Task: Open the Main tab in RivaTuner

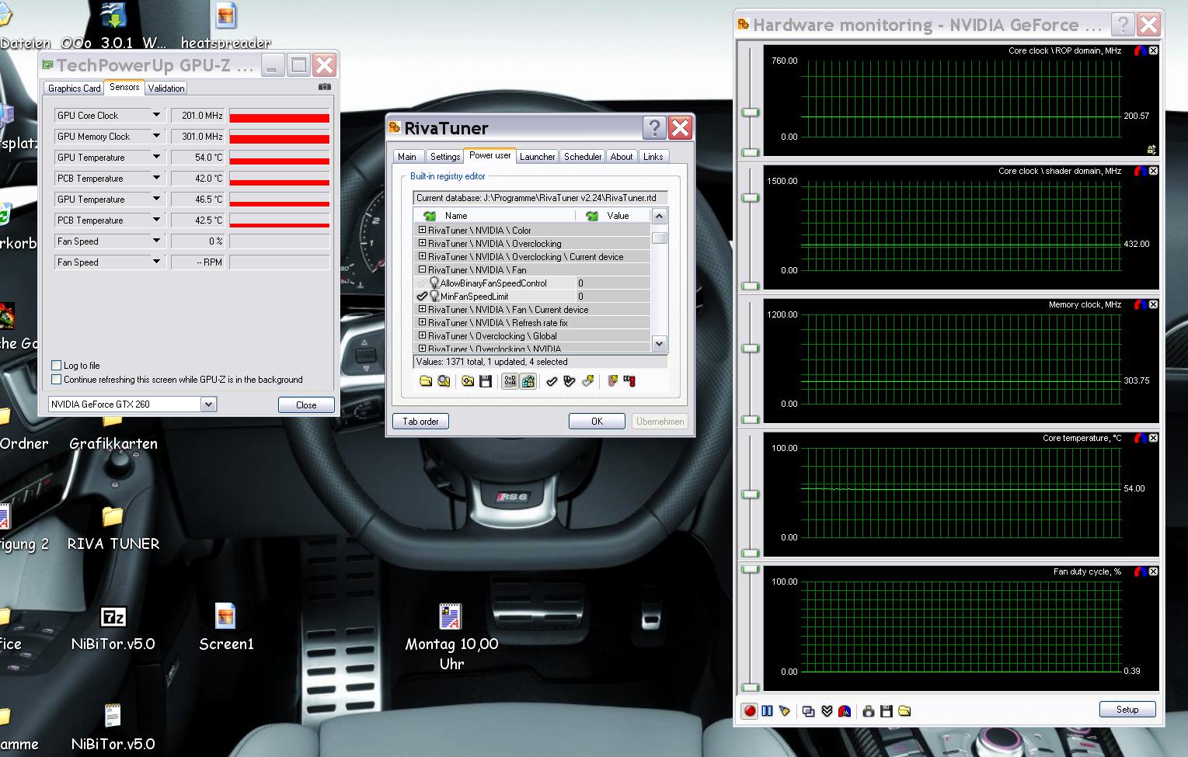Action: (x=407, y=156)
